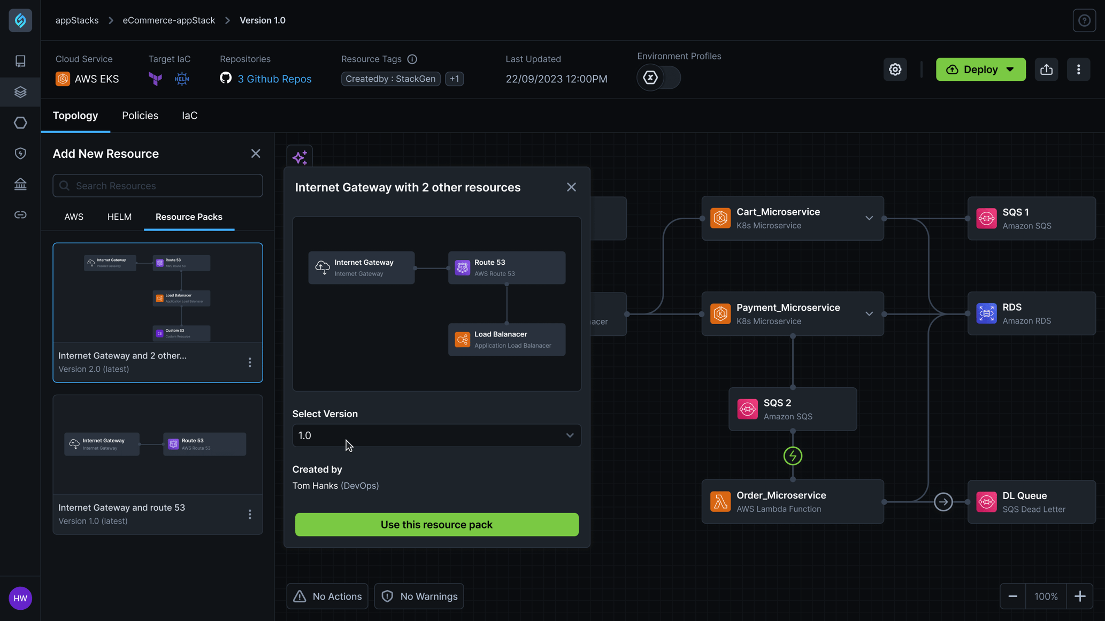Select version dropdown in resource pack
Screen dimensions: 1105x621
pyautogui.click(x=436, y=435)
